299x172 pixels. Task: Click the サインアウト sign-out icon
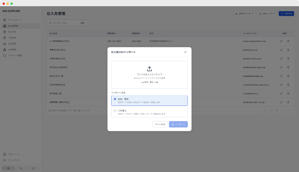pyautogui.click(x=5, y=160)
